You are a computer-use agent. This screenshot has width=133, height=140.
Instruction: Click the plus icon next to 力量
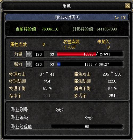click(x=29, y=54)
